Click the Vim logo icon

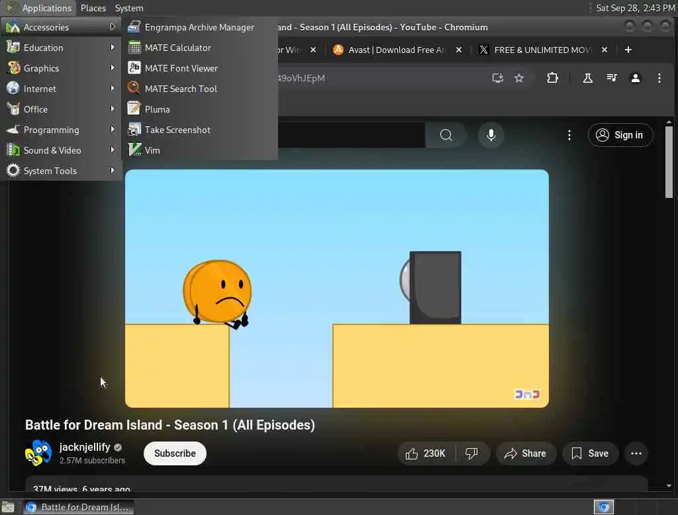[134, 150]
